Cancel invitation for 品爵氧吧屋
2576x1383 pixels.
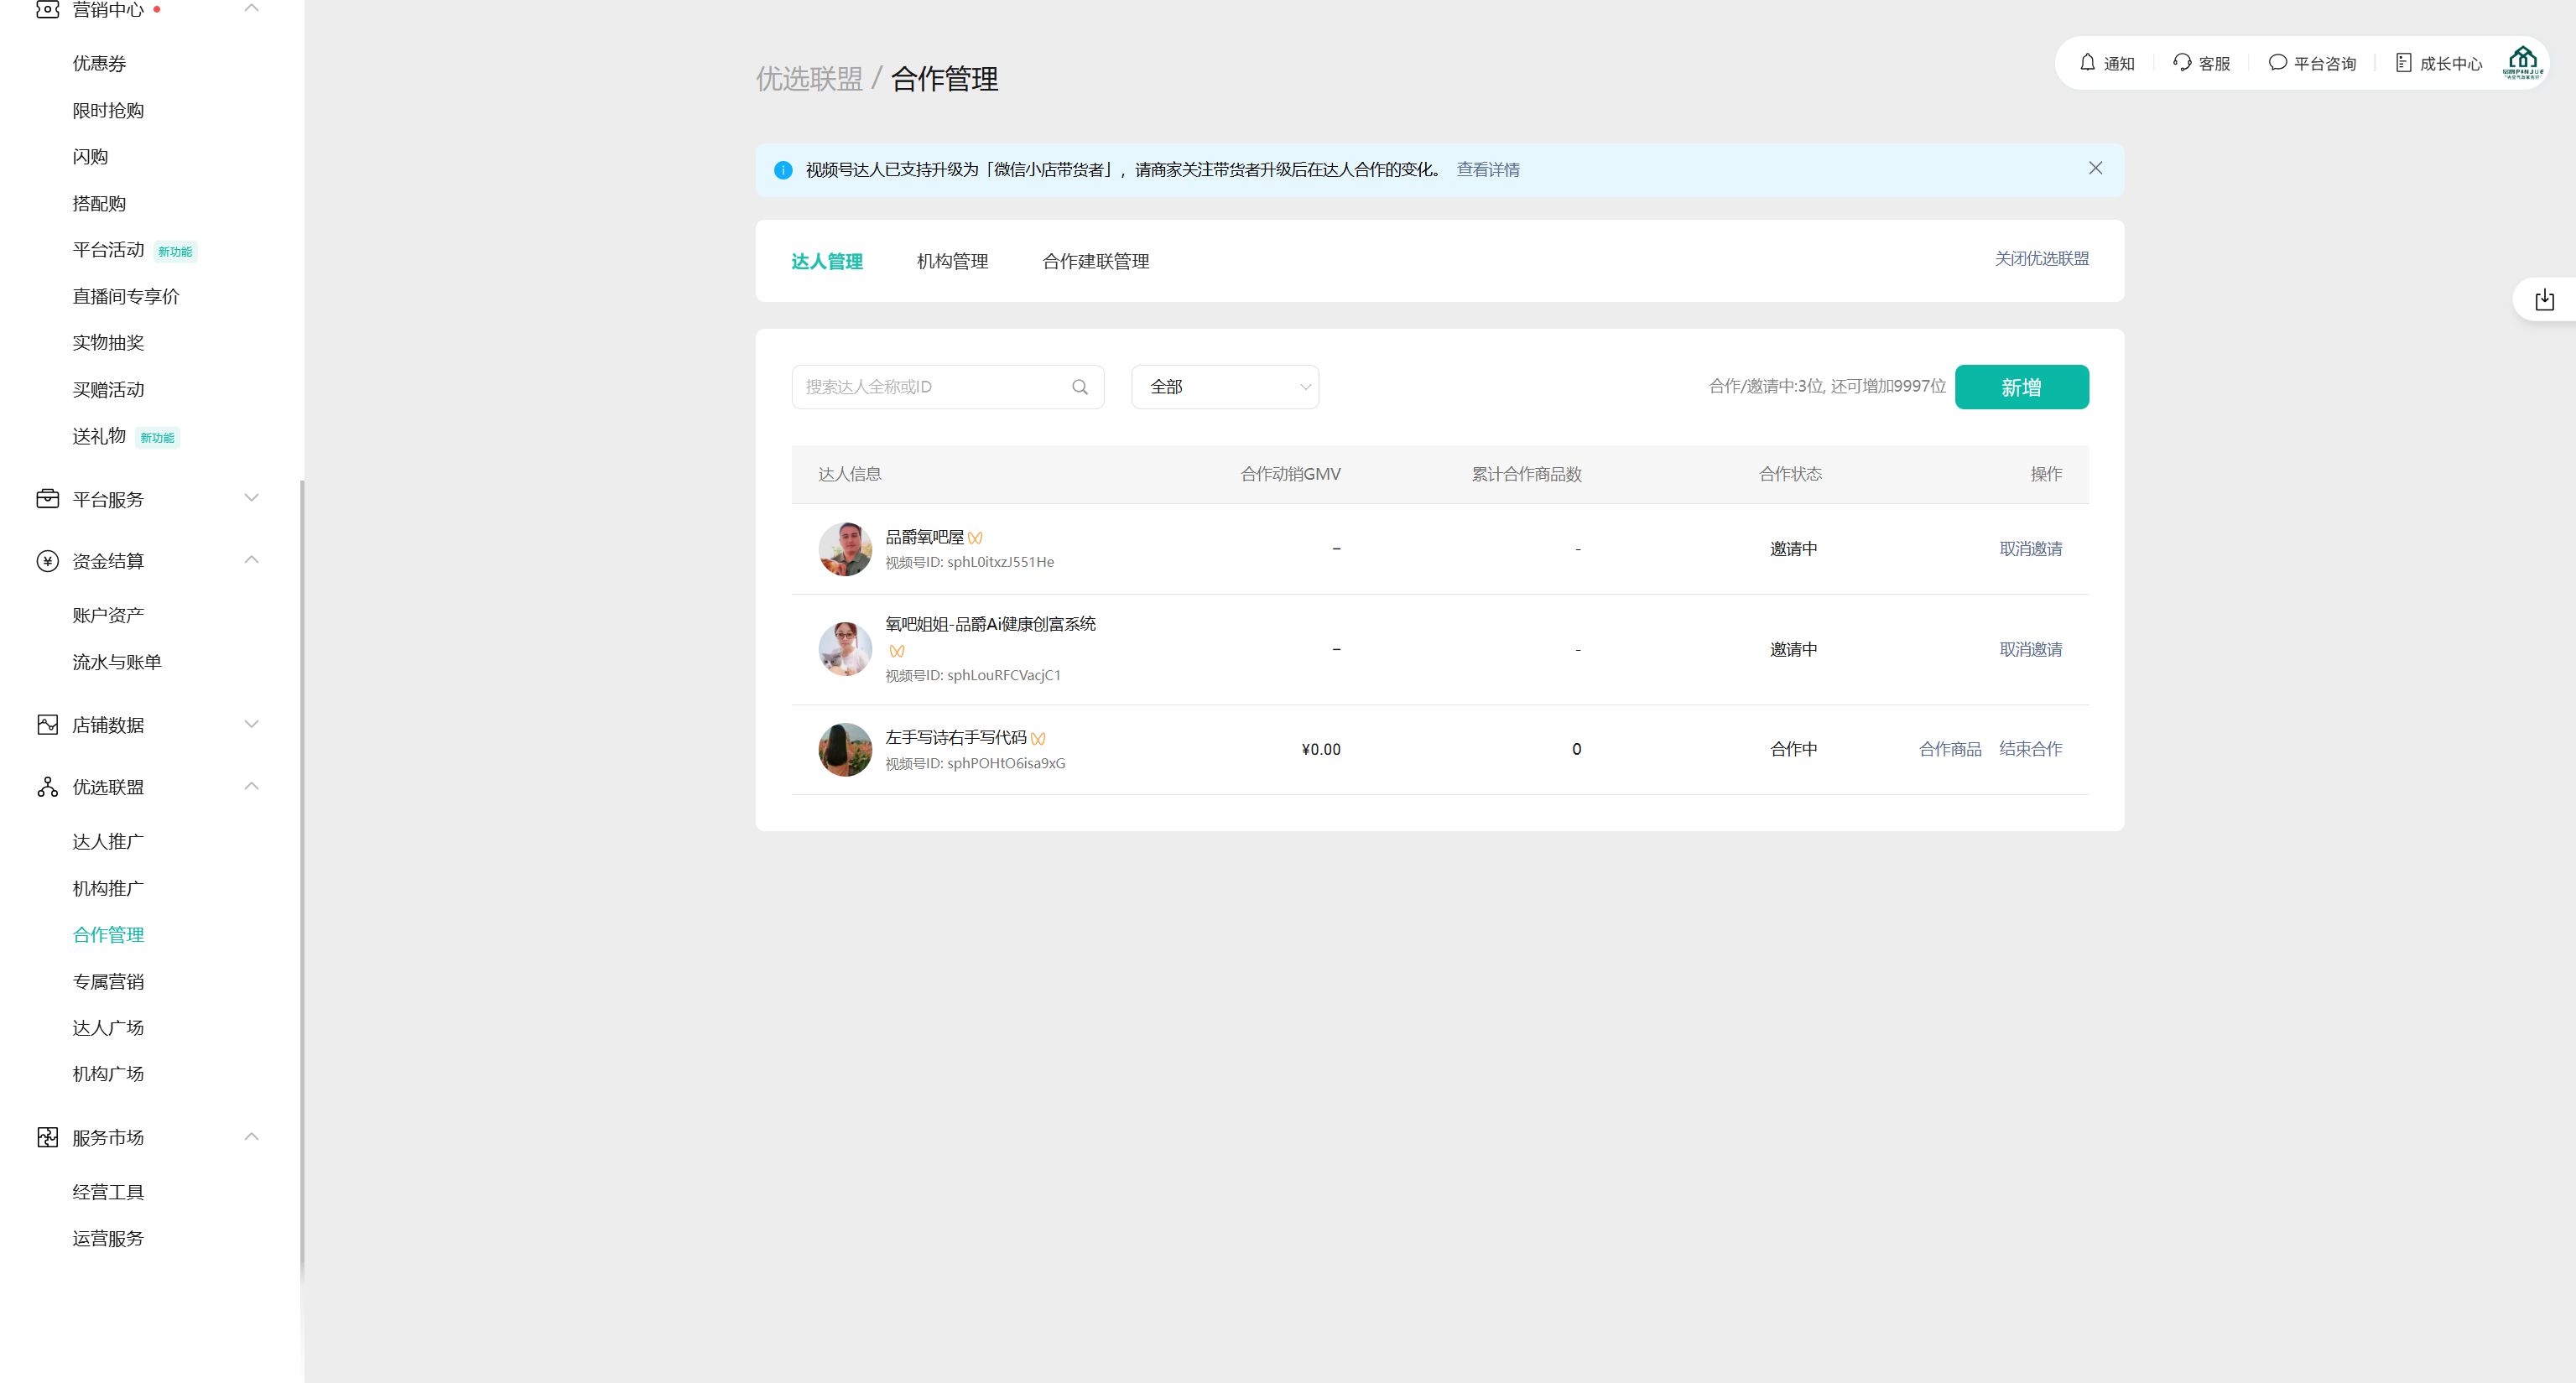pyautogui.click(x=2030, y=548)
